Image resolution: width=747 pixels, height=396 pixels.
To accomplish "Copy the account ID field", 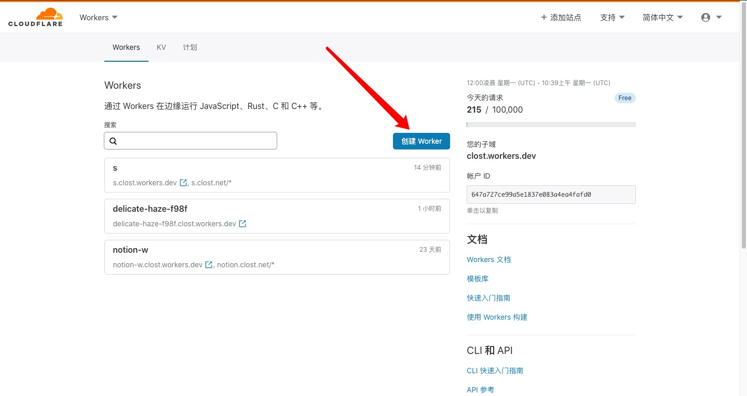I will click(551, 195).
